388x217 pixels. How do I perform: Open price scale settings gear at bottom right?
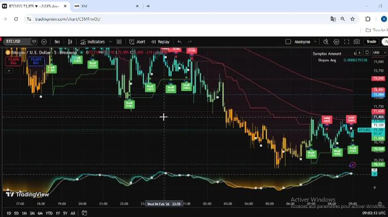point(380,204)
